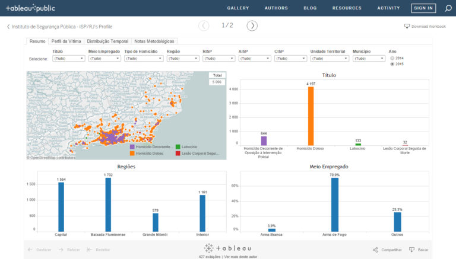The height and width of the screenshot is (259, 456).
Task: Go back to ISP/RJ's Profile link
Action: (x=62, y=27)
